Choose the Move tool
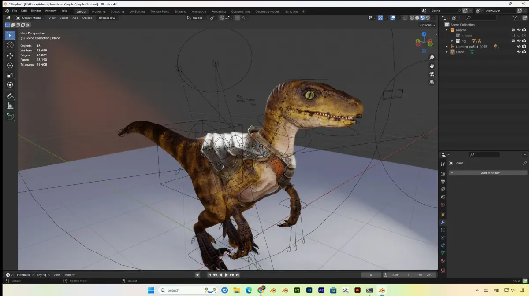The image size is (529, 296). (x=10, y=56)
